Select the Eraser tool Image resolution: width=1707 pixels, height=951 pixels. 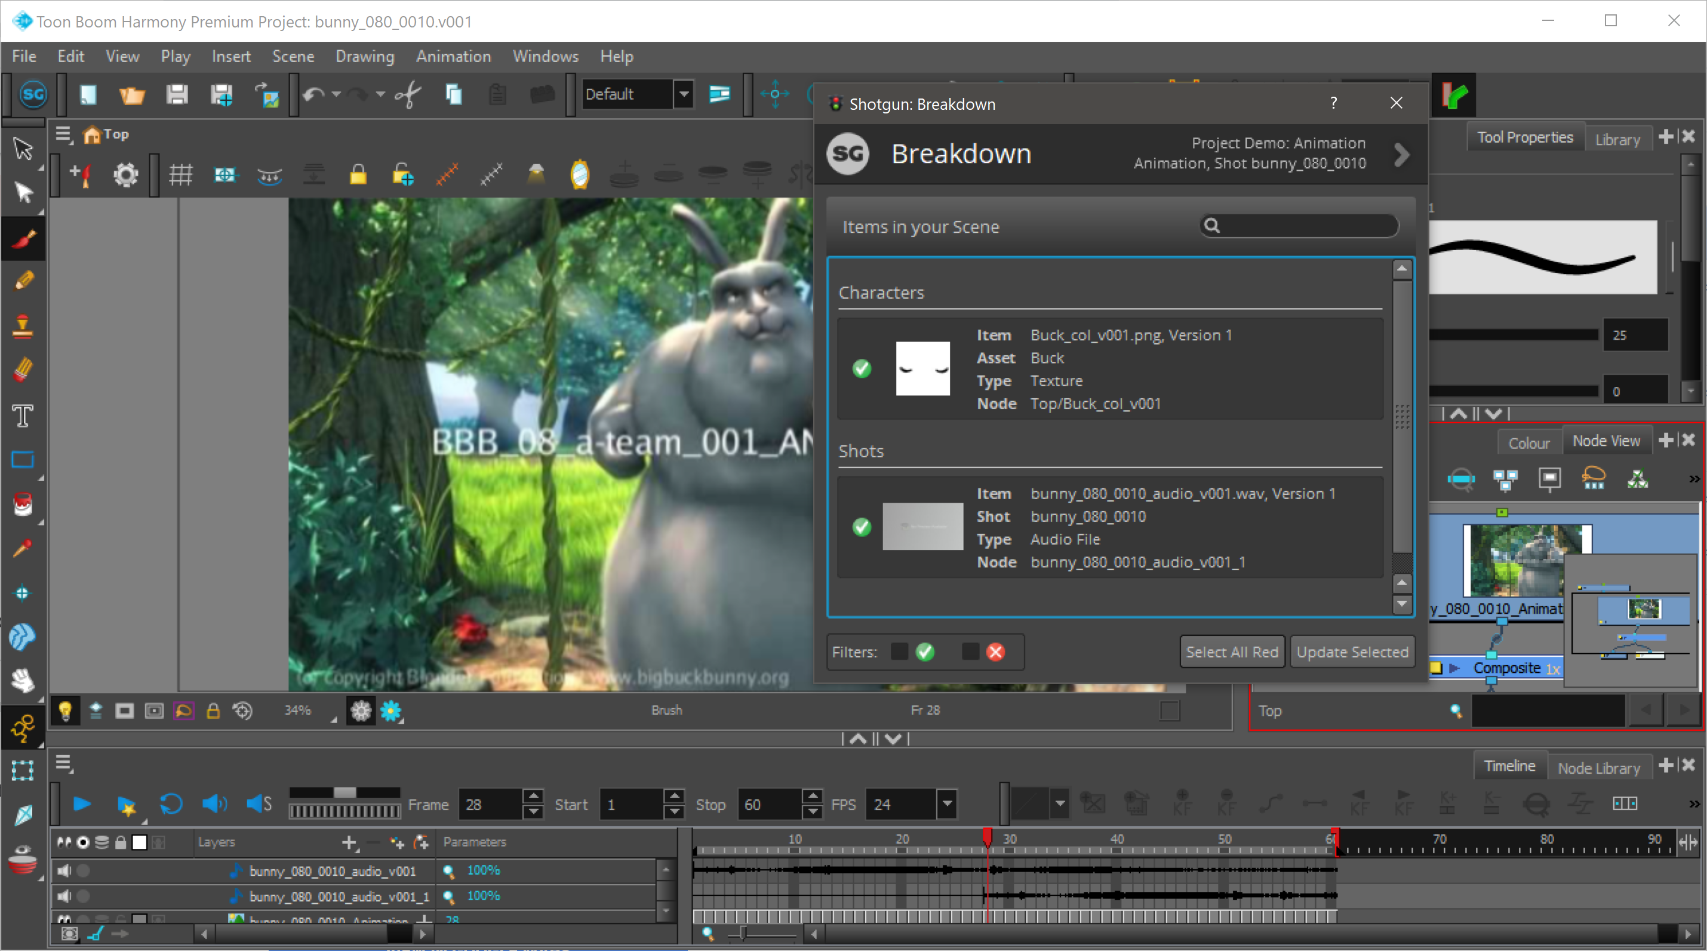pos(23,369)
